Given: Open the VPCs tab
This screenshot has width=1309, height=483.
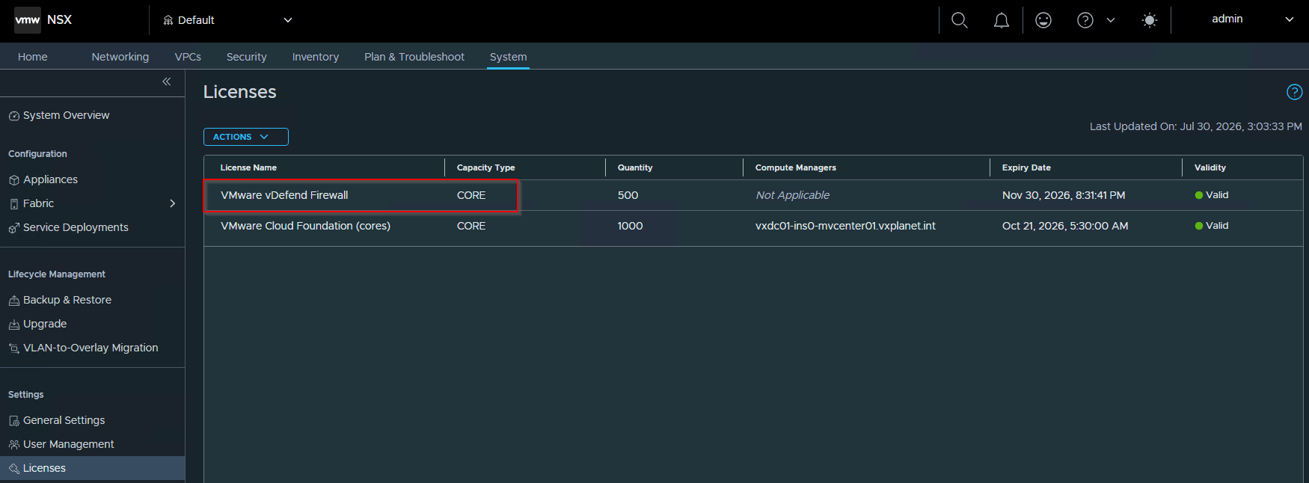Looking at the screenshot, I should click(x=188, y=57).
